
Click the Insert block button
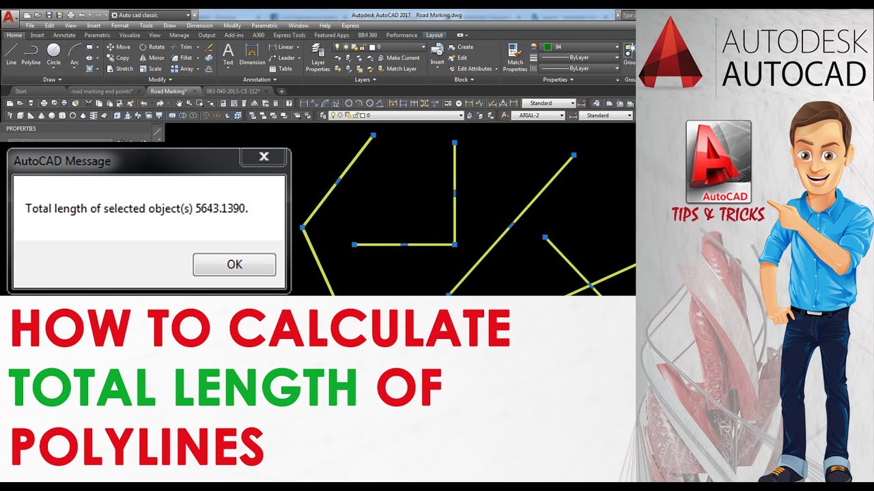point(437,55)
